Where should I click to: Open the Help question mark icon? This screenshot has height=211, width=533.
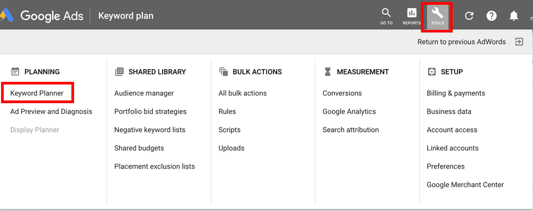pos(491,15)
